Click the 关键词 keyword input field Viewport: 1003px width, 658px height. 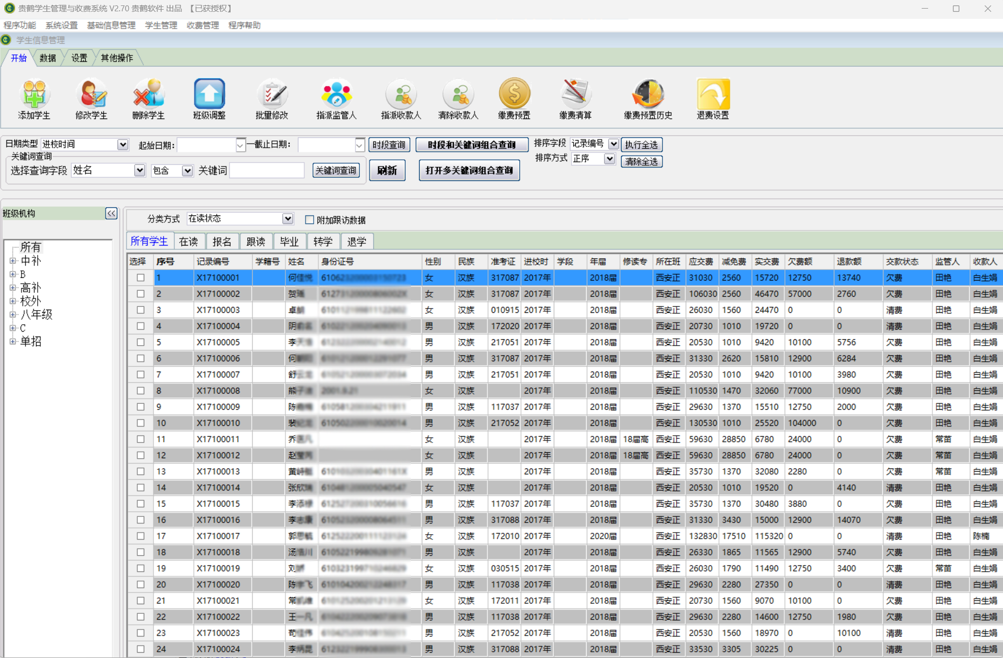click(267, 171)
